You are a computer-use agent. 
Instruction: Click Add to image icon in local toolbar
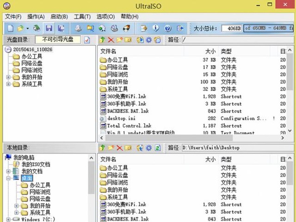tap(140, 148)
